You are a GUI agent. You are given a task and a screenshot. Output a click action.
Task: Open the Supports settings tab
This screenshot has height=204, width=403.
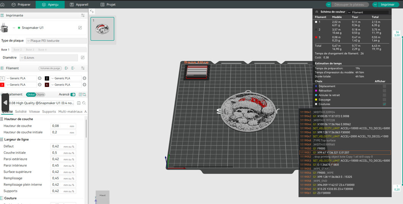click(x=49, y=112)
